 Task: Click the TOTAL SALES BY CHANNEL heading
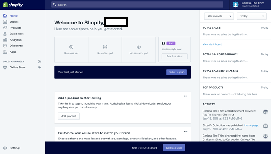[221, 71]
